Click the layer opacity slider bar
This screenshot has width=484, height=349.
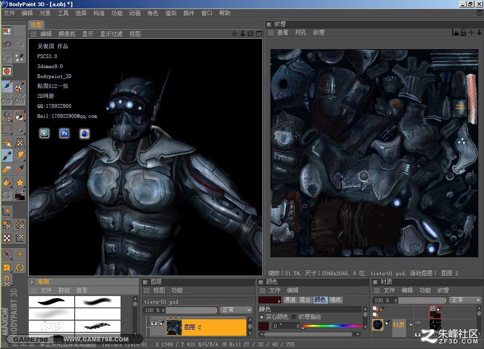click(x=192, y=310)
